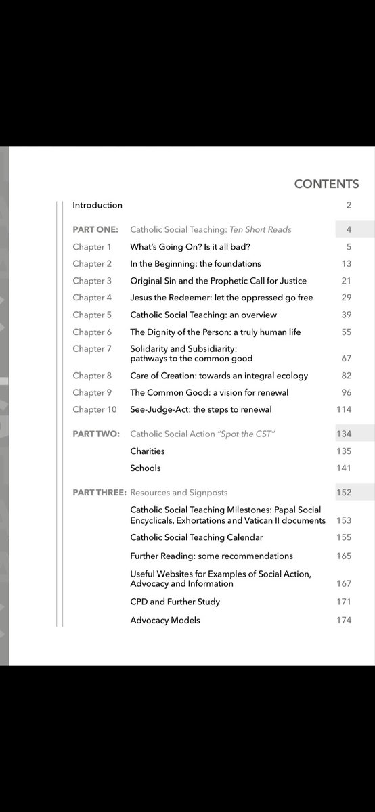Open Further Reading: some recommendations

(211, 556)
